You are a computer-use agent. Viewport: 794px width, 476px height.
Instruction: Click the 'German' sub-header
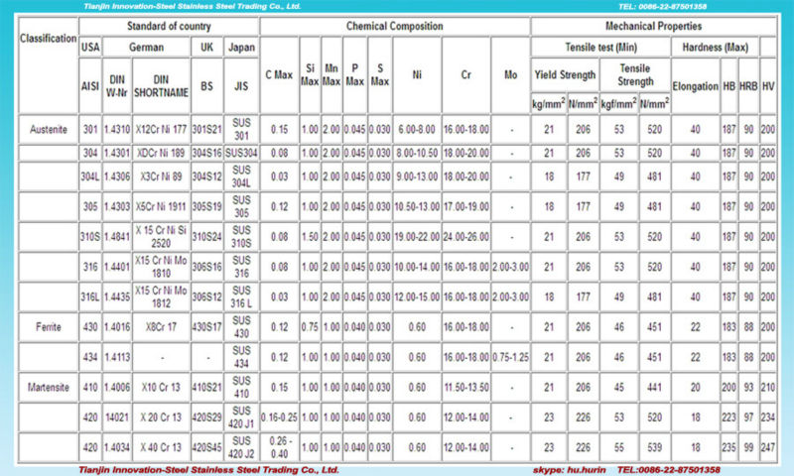[x=146, y=47]
